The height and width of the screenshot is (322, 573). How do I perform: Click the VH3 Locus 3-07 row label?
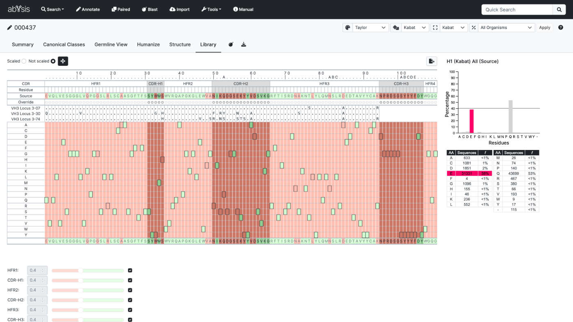[26, 108]
